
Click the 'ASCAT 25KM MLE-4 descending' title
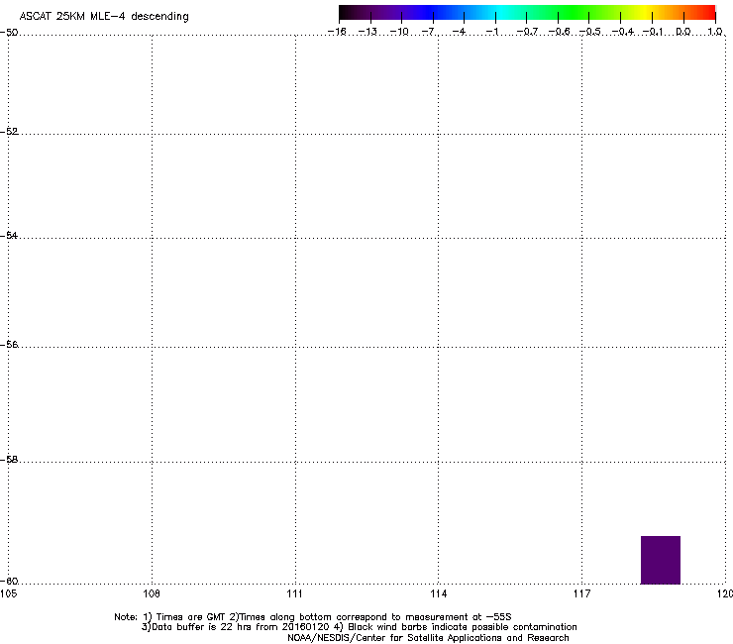(x=104, y=17)
